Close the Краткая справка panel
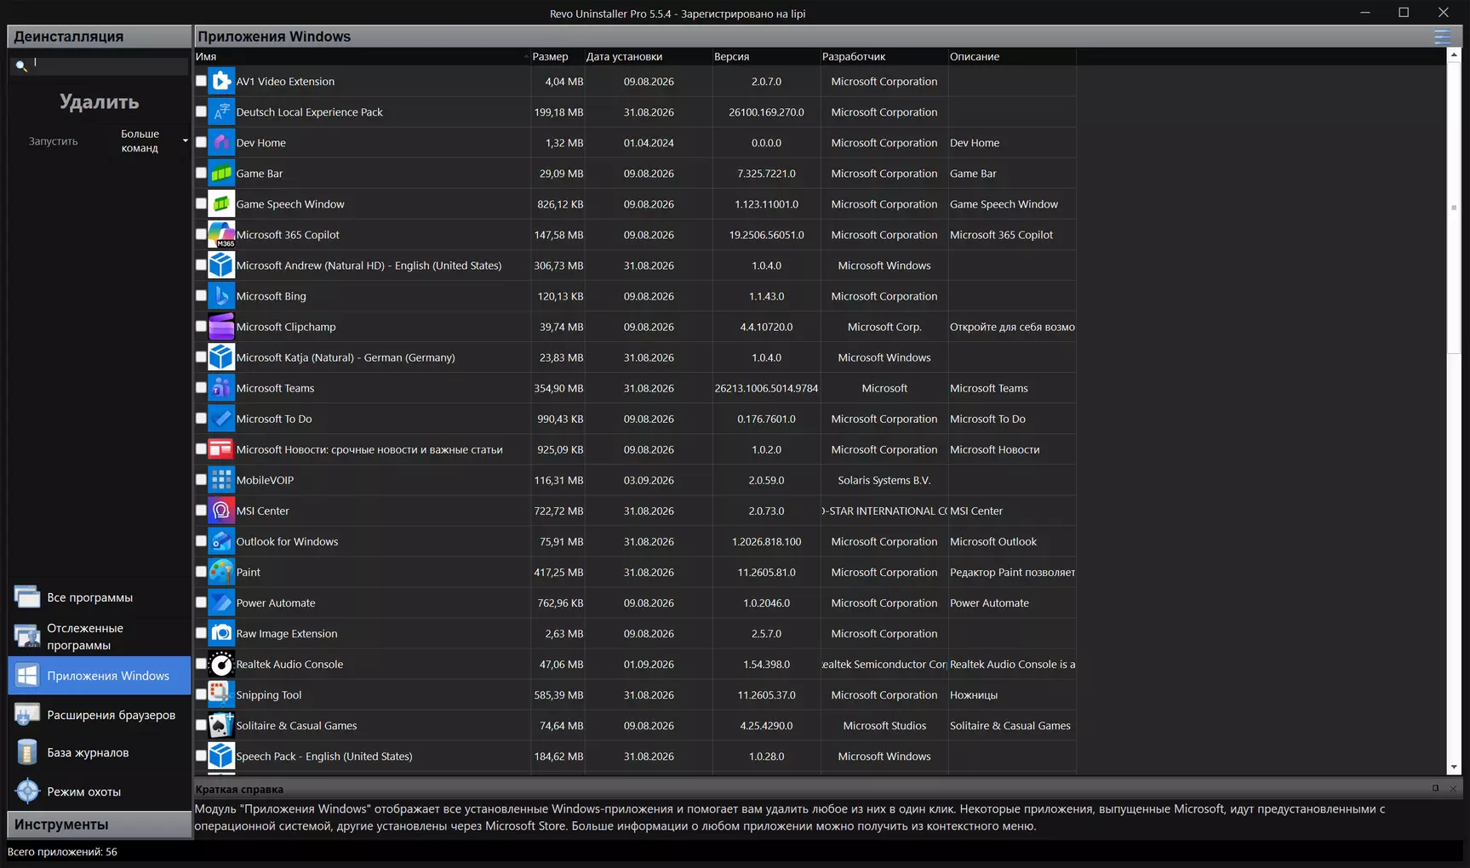Viewport: 1470px width, 868px height. click(1453, 788)
